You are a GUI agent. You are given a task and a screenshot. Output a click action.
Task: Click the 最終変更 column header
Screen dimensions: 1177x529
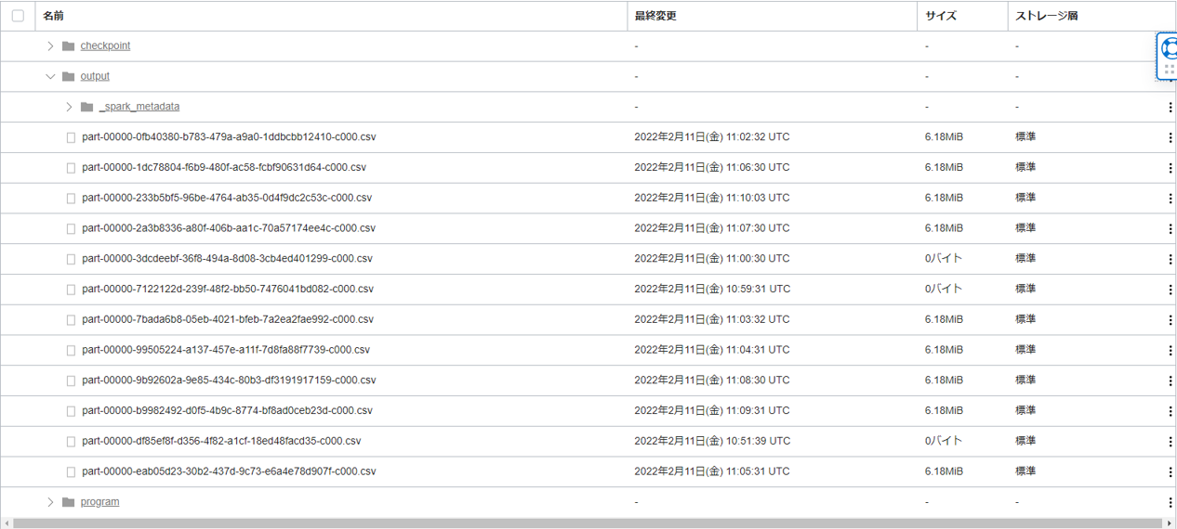pos(655,16)
